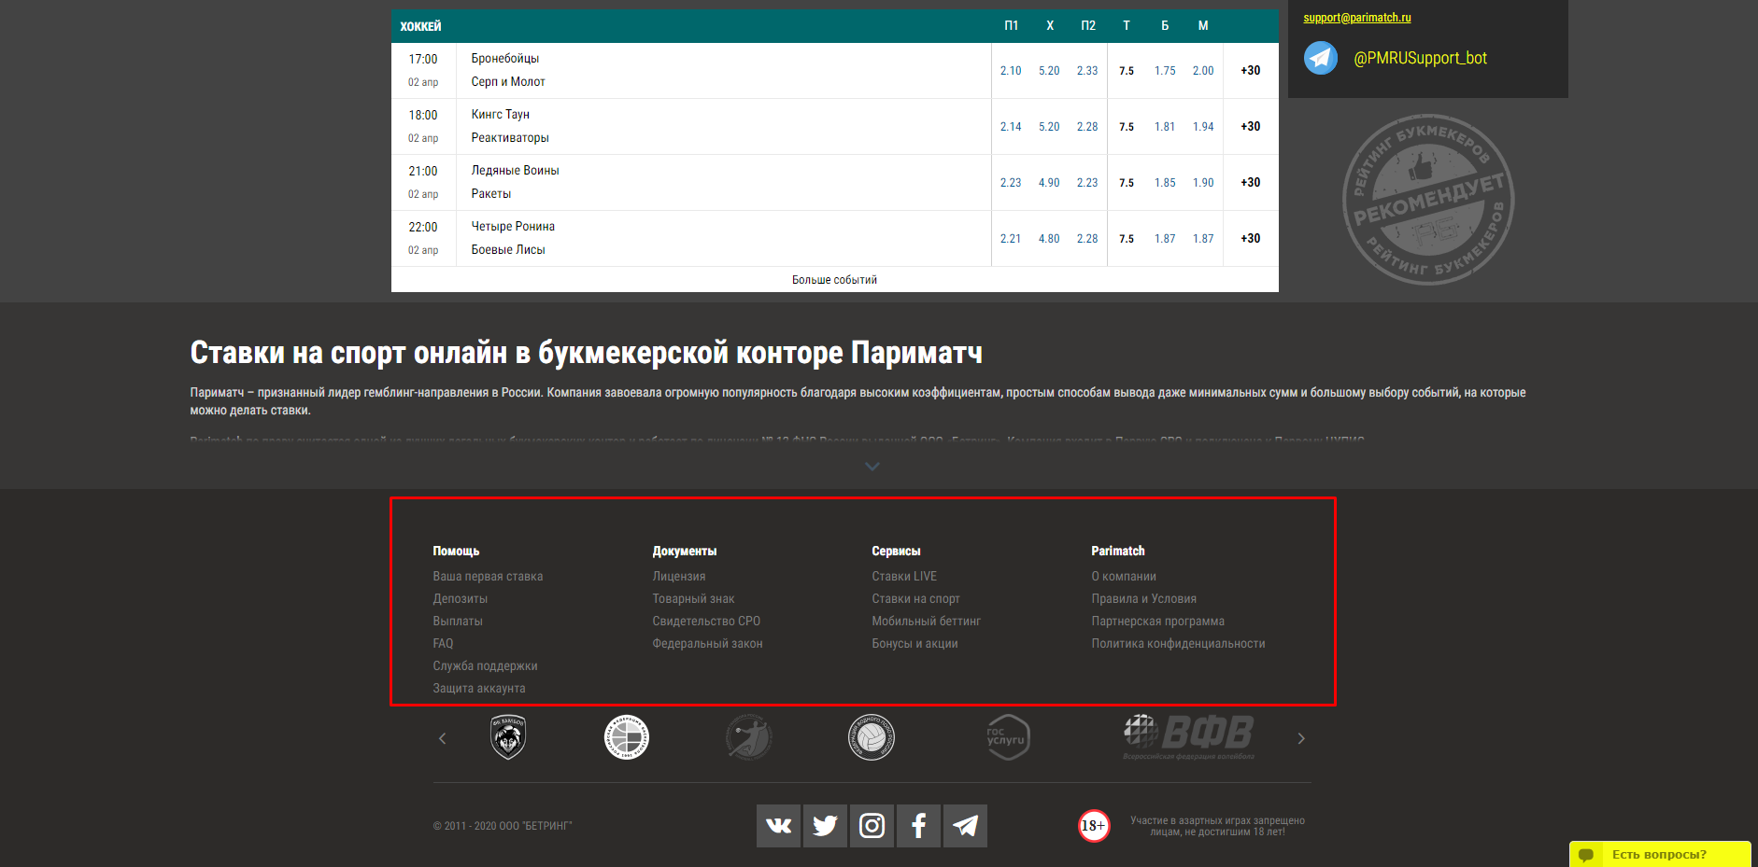The image size is (1758, 867).
Task: Click the blue Telegram support bot icon
Action: (1320, 58)
